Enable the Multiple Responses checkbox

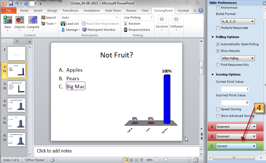point(218,28)
